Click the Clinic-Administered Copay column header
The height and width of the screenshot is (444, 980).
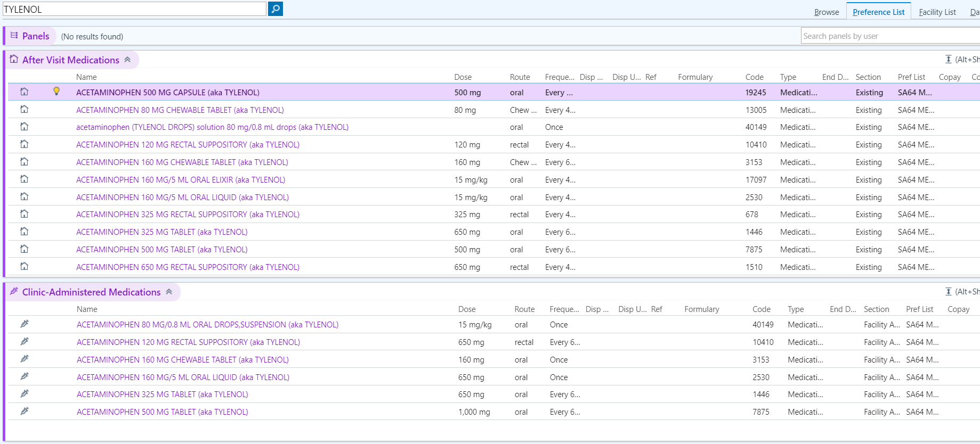click(958, 309)
